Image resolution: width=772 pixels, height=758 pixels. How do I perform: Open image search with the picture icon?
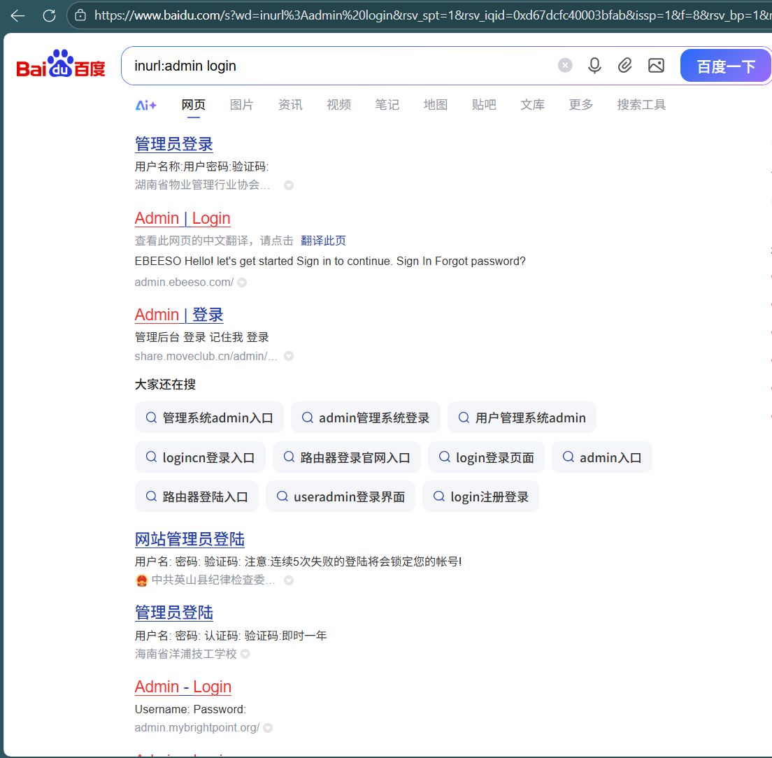(656, 65)
